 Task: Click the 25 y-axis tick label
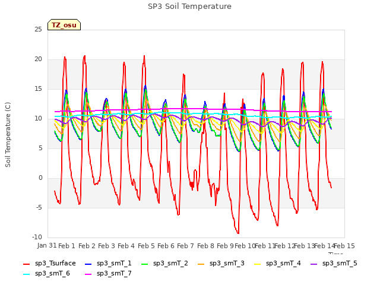pos(38,29)
